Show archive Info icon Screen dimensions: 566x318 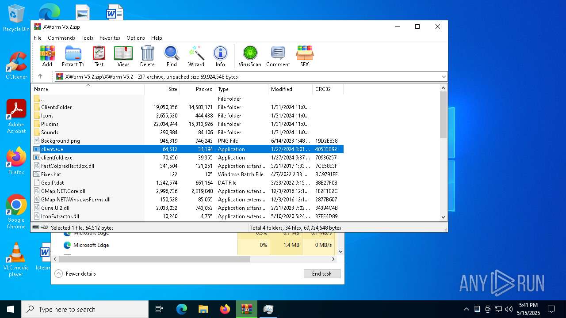(220, 56)
